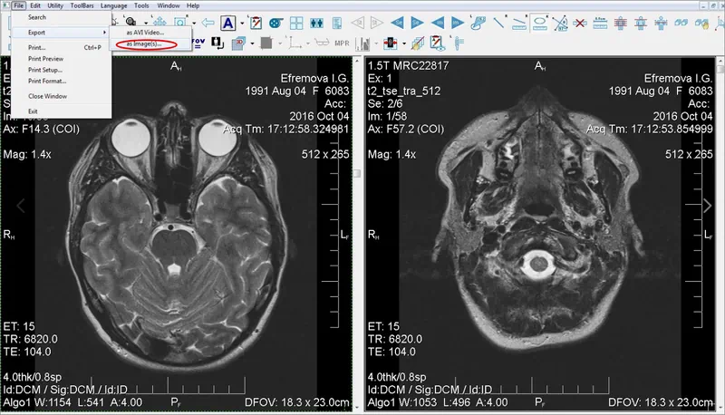Expand the text annotation A dropdown arrow
Viewport: 725px width, 415px height.
[x=242, y=23]
